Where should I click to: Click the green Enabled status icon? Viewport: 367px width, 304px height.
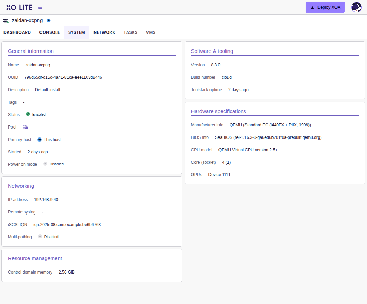(28, 114)
